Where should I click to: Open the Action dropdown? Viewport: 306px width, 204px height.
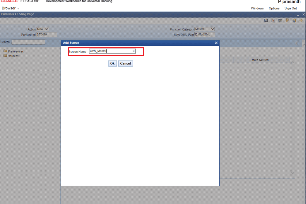[43, 29]
